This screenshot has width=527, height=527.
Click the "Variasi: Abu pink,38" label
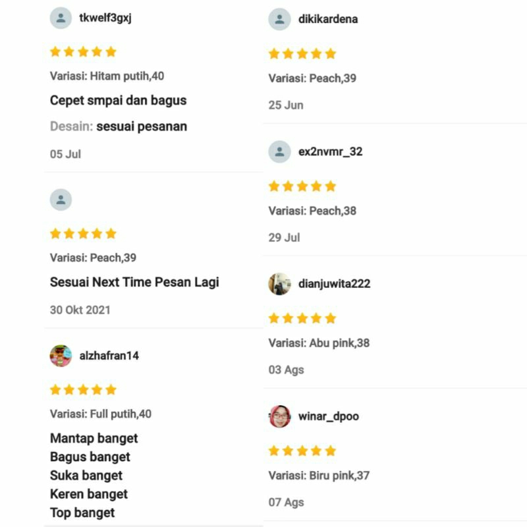[x=319, y=343]
